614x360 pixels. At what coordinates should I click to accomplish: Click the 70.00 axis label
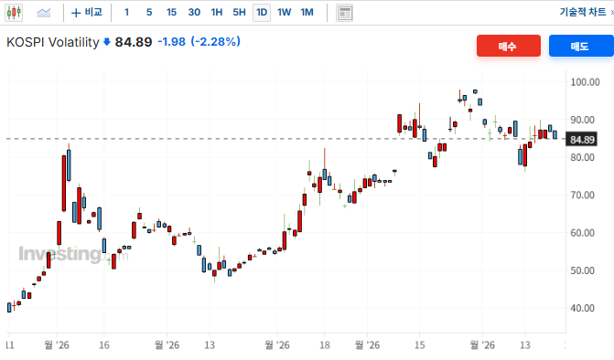pyautogui.click(x=582, y=195)
